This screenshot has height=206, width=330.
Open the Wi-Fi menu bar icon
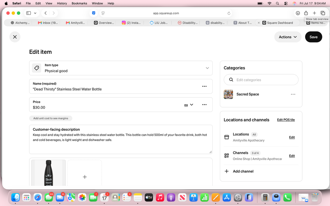[x=269, y=3]
